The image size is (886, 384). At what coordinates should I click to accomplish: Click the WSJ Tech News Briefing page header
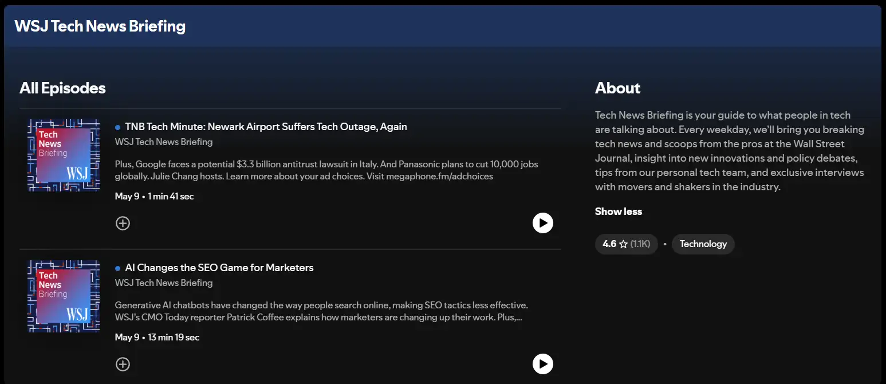(x=100, y=26)
